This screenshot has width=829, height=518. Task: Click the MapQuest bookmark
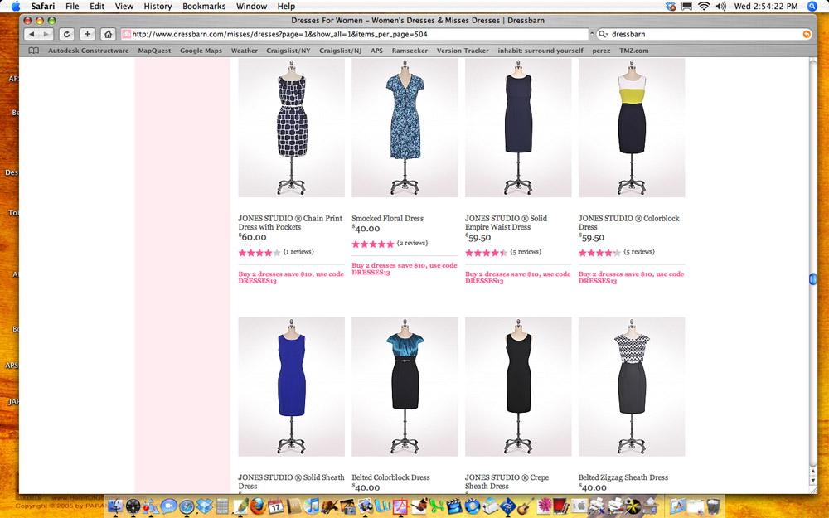[x=154, y=51]
